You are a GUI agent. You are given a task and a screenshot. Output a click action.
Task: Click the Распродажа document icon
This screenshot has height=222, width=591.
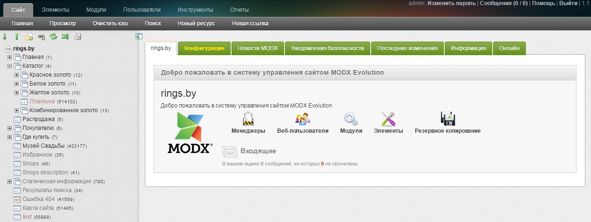(x=17, y=119)
